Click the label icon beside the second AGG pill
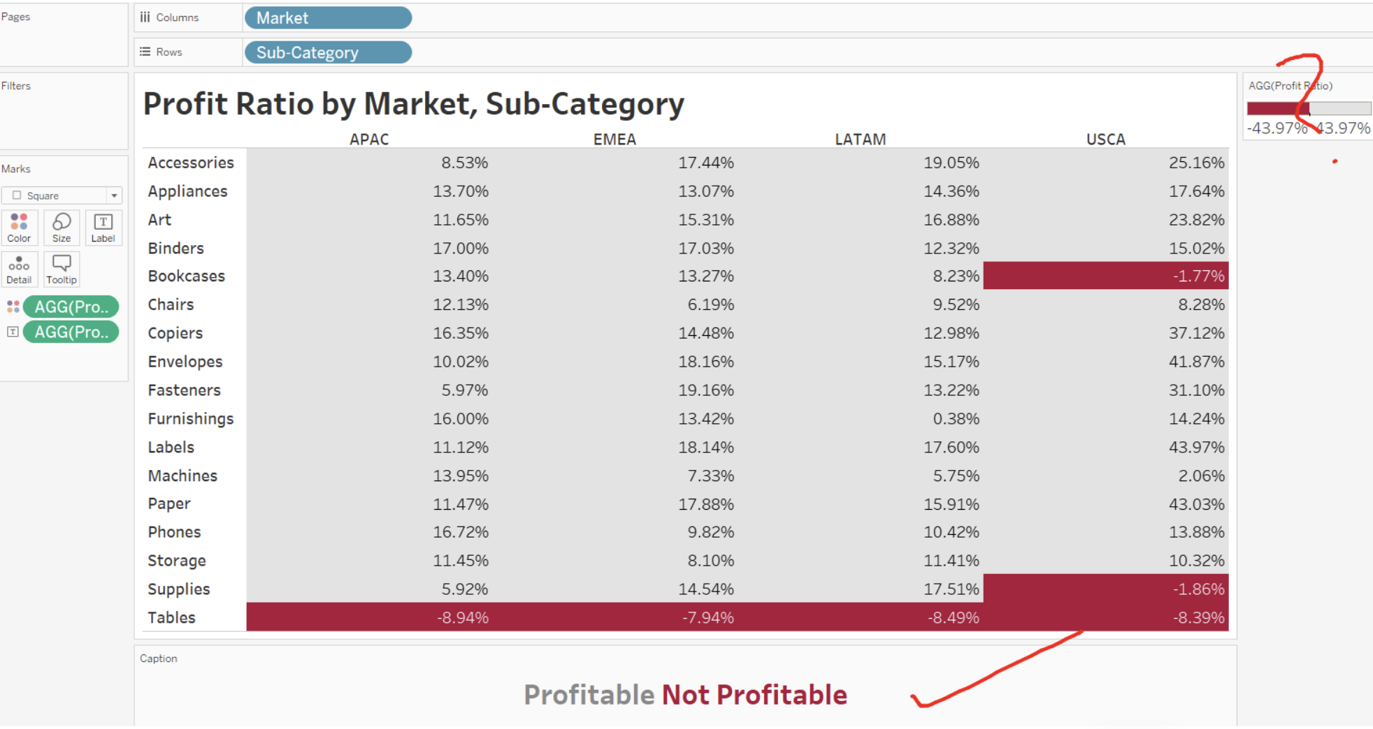This screenshot has width=1373, height=729. (13, 332)
